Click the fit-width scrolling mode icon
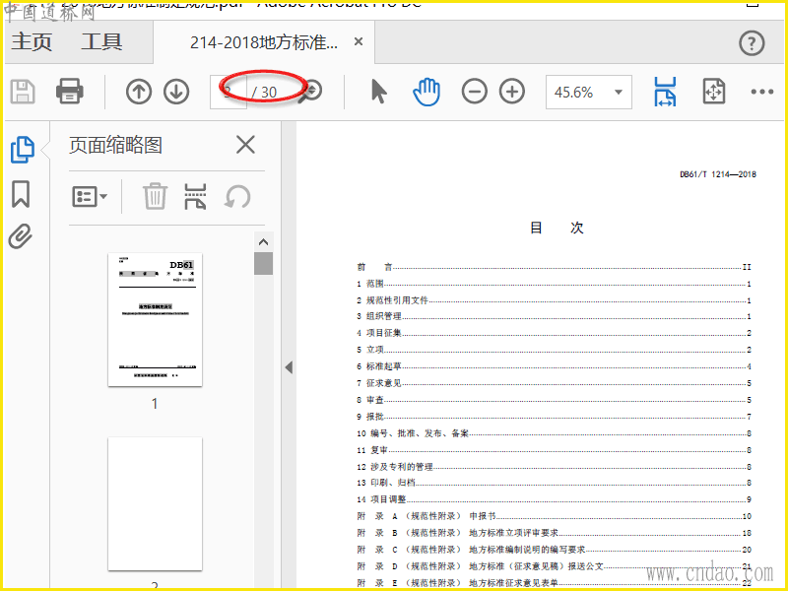This screenshot has width=788, height=591. coord(665,92)
